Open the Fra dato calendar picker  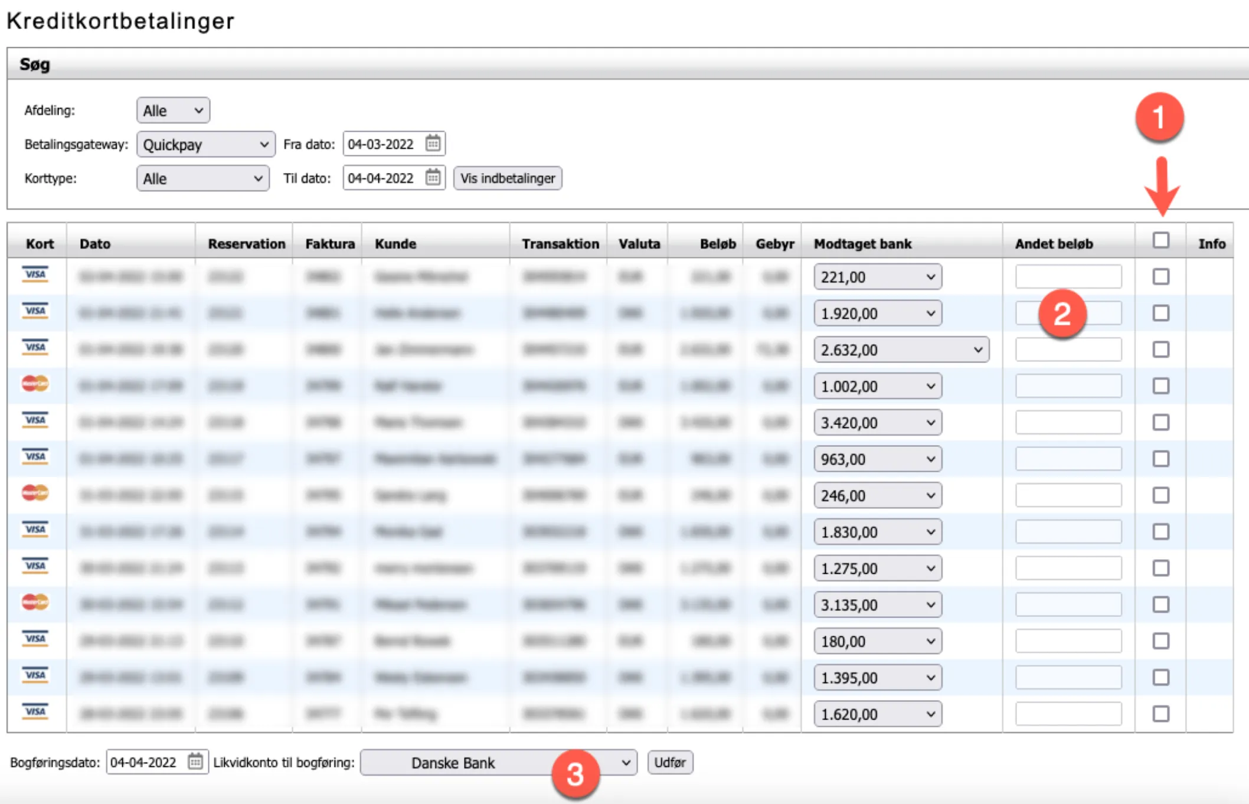(433, 143)
